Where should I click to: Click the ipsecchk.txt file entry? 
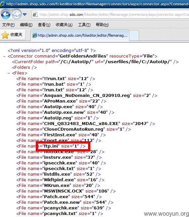point(59,169)
